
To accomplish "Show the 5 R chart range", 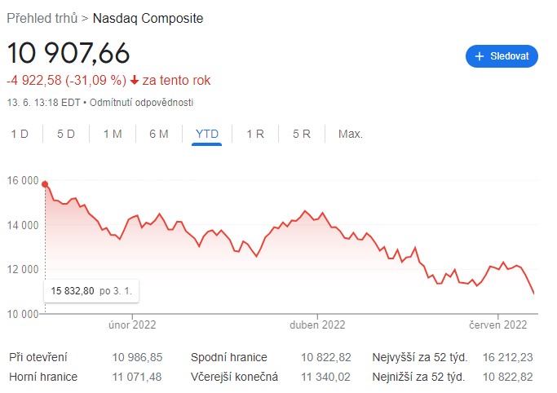I will point(302,134).
